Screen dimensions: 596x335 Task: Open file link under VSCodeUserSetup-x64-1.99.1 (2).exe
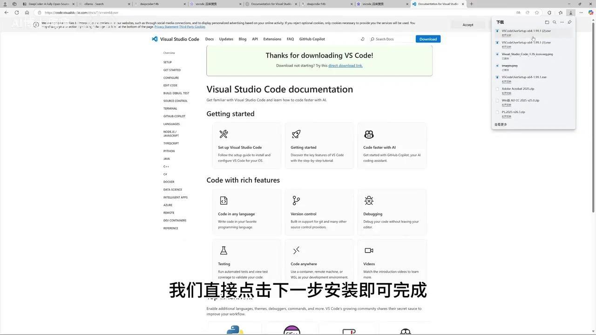click(x=506, y=35)
